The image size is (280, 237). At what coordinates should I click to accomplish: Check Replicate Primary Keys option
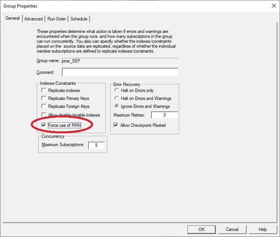point(44,98)
